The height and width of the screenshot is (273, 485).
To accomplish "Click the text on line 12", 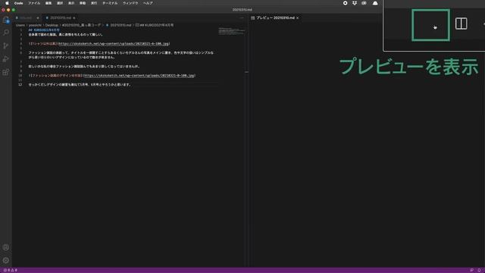I will tap(80, 84).
